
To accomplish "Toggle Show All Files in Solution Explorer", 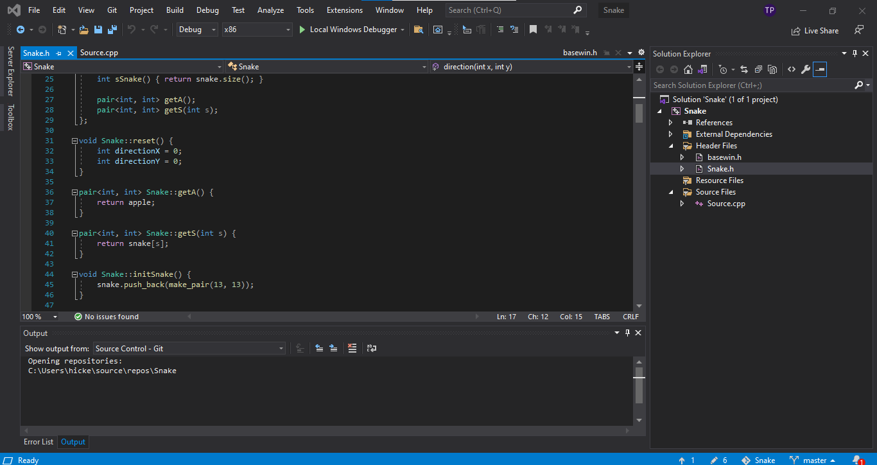I will [772, 69].
